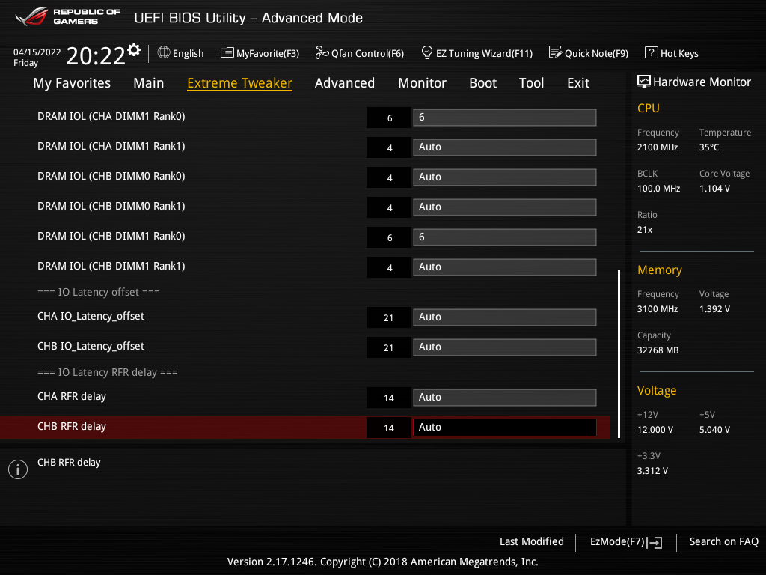Open Quick Note pencil icon

[555, 53]
